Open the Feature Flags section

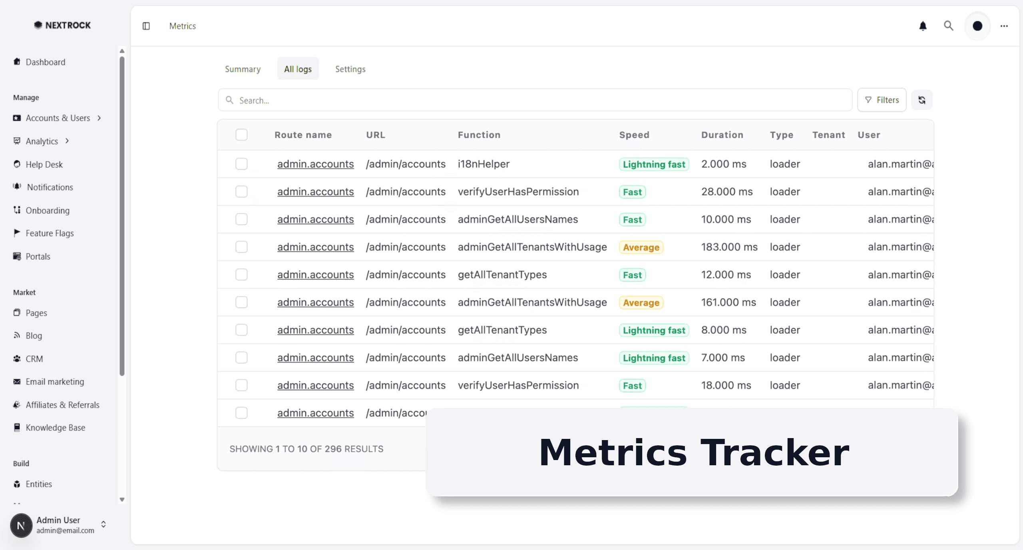(x=50, y=233)
